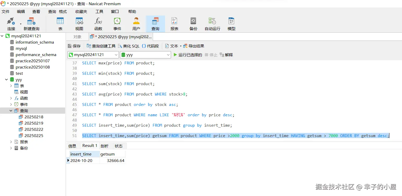Image resolution: width=402 pixels, height=196 pixels.
Task: Open the saved query 20250218
Action: tap(34, 117)
